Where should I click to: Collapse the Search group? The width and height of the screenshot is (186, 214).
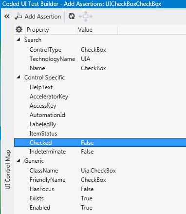coord(19,39)
